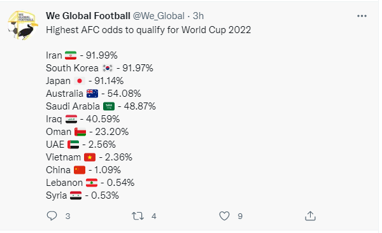
Task: Select the tweet headline about AFC odds
Action: click(148, 30)
